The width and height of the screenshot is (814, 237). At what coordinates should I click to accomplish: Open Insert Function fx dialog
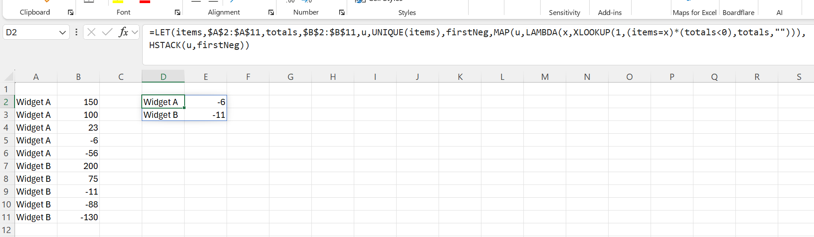point(124,32)
